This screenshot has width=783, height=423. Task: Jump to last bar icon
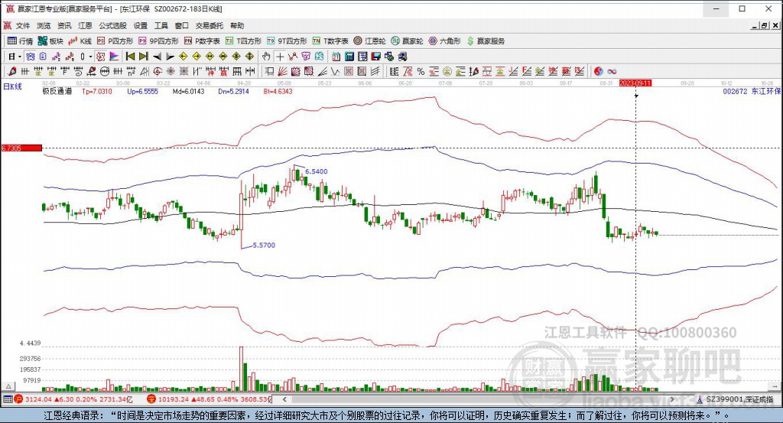tap(143, 57)
